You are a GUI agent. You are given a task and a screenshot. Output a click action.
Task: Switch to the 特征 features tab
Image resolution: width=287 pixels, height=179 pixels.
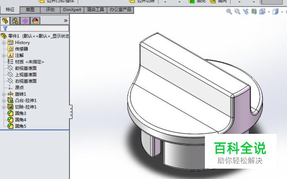[10, 10]
